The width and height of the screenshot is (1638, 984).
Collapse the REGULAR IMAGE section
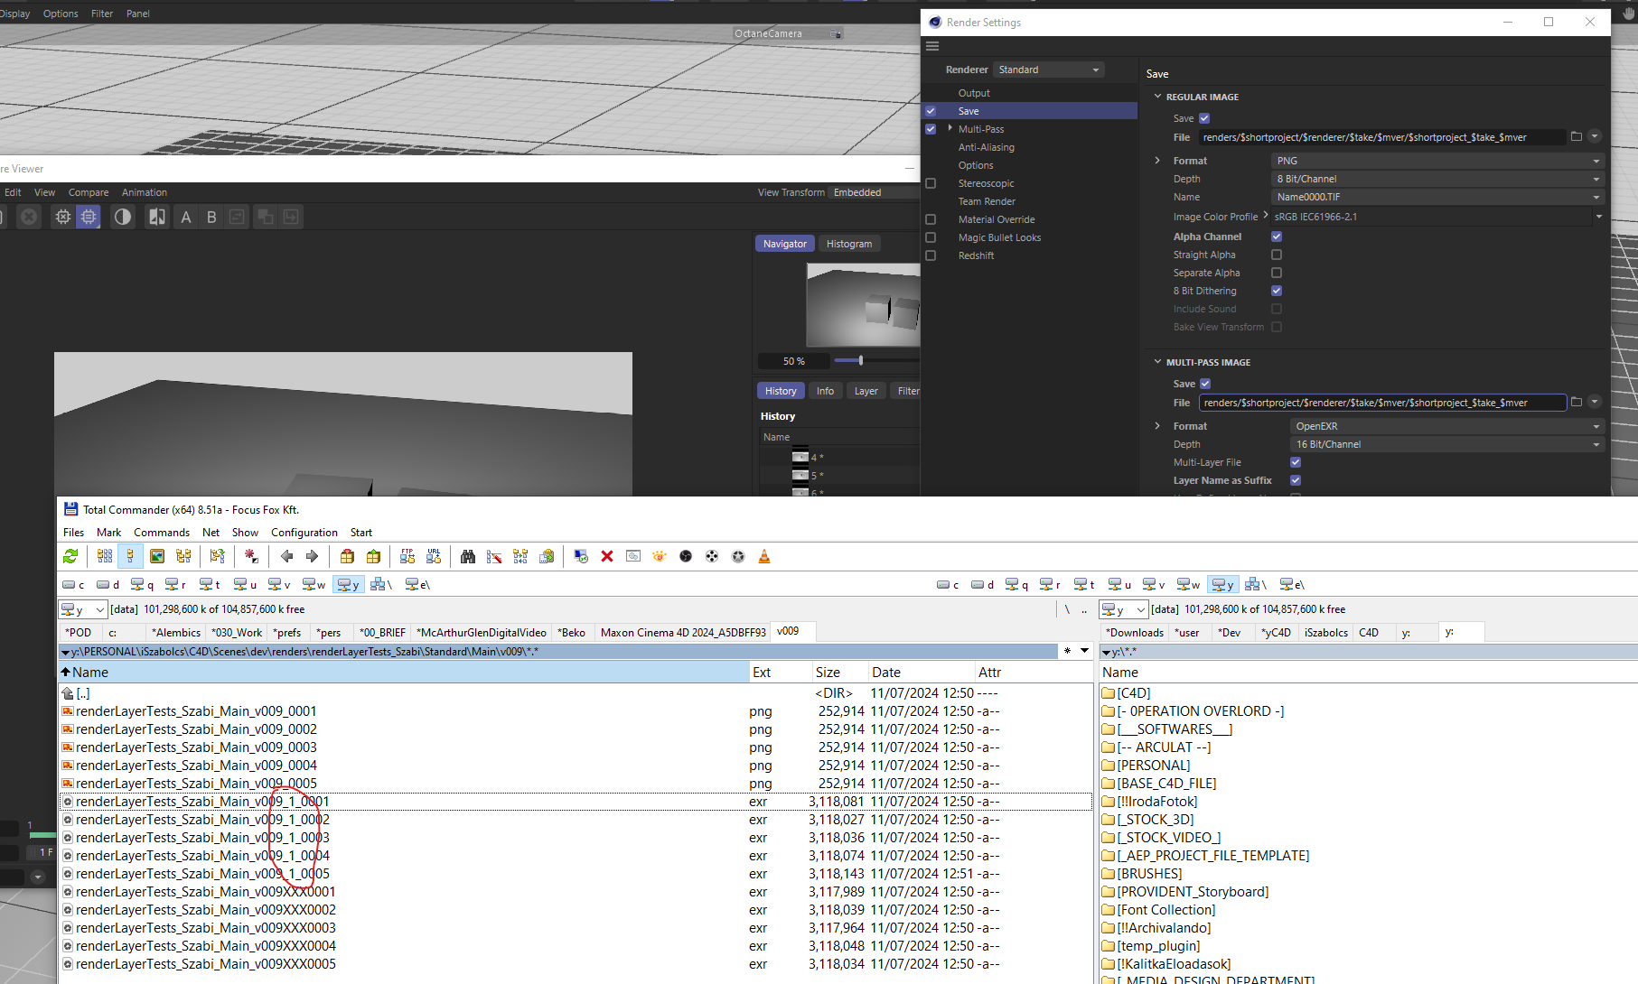[x=1158, y=97]
